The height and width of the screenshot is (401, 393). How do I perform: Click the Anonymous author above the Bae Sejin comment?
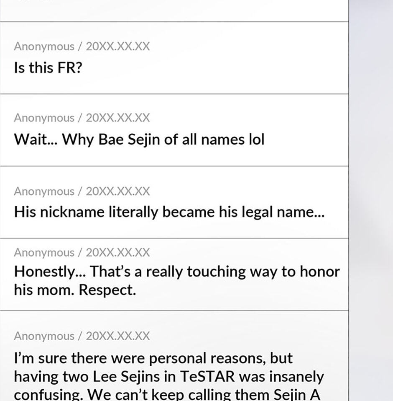44,118
